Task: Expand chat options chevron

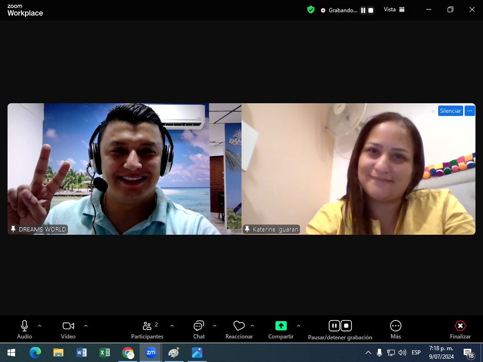Action: click(x=215, y=326)
